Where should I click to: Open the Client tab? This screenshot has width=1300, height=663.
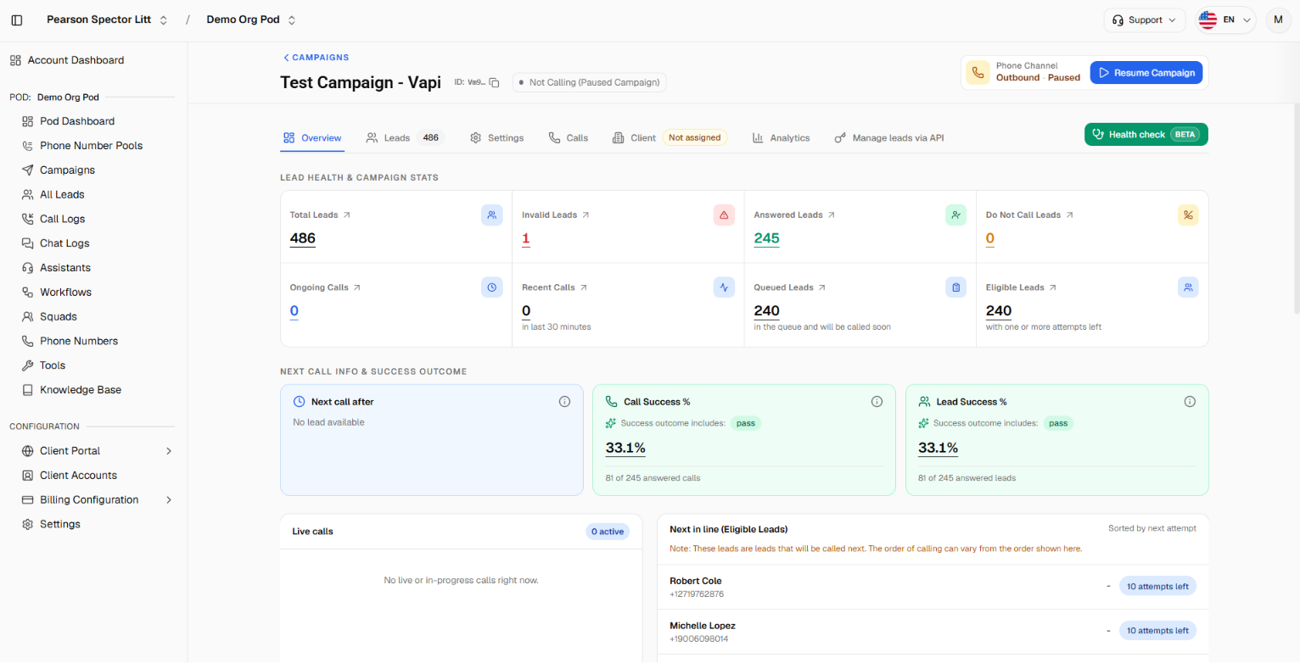(670, 137)
